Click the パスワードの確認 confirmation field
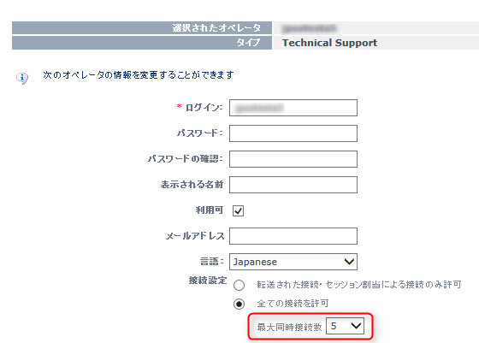Image resolution: width=479 pixels, height=343 pixels. (293, 159)
